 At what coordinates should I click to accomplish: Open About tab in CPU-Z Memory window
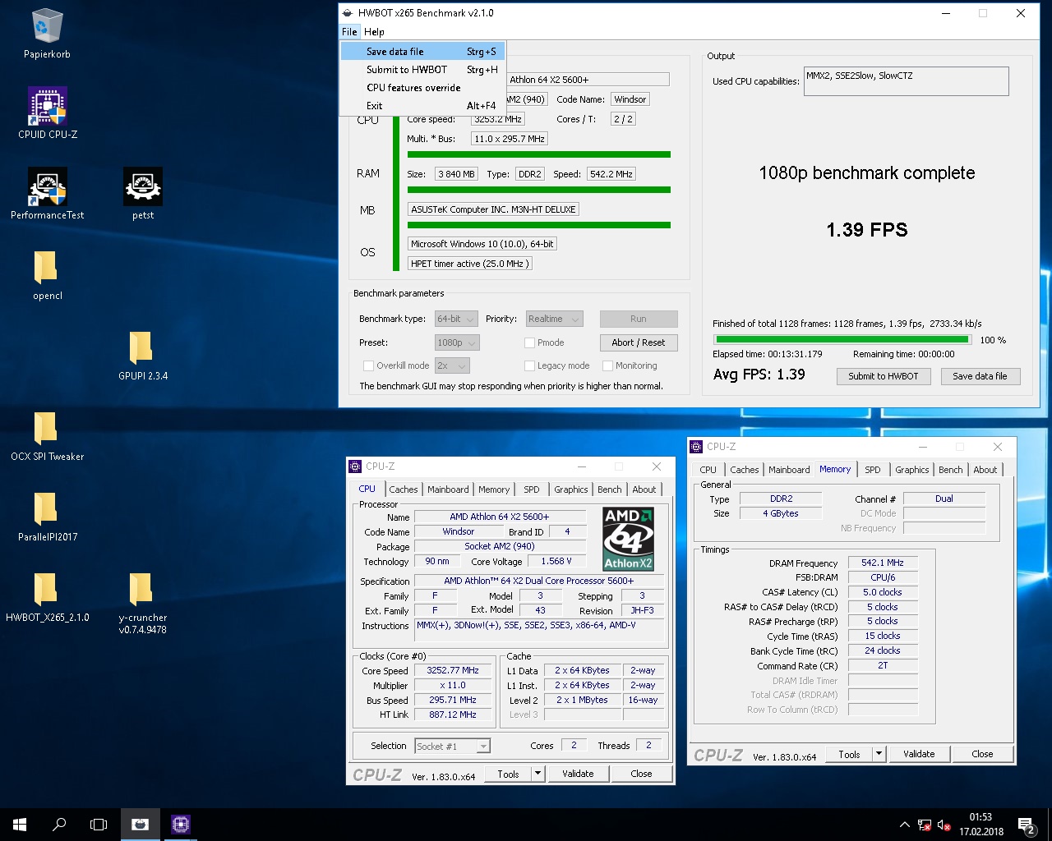coord(985,470)
